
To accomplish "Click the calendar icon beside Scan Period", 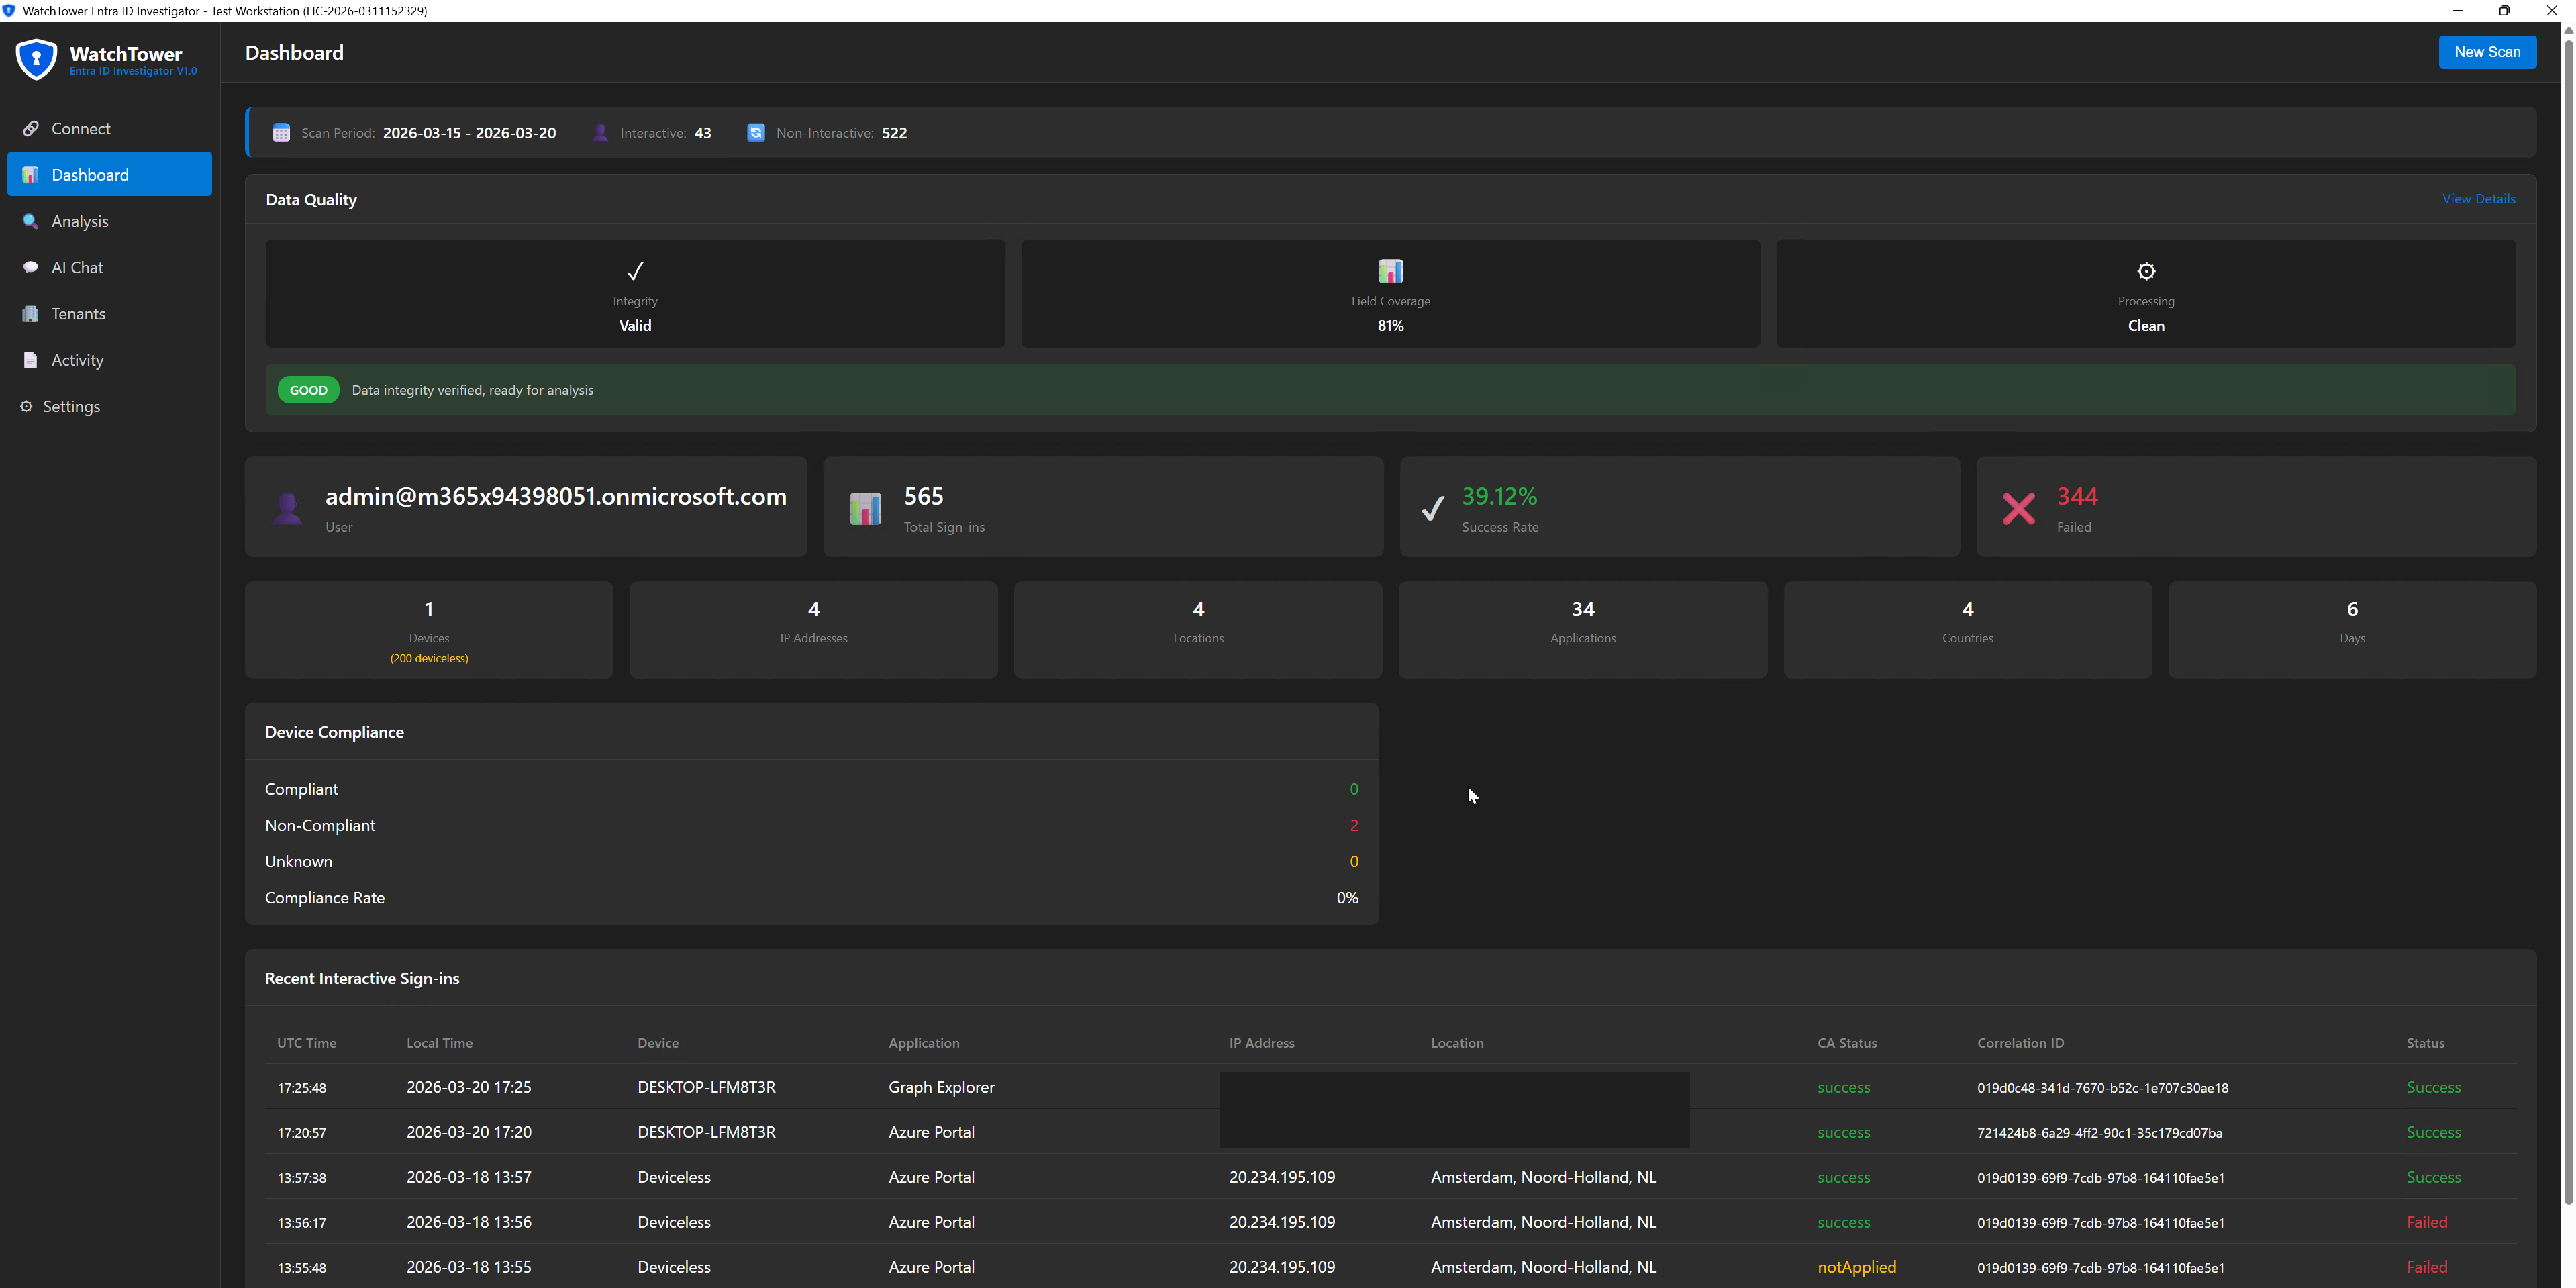I will 281,132.
